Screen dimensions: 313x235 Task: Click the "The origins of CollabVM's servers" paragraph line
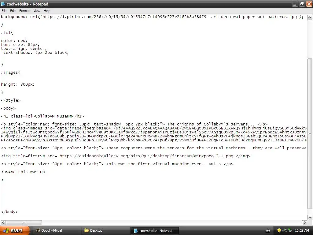[134, 124]
